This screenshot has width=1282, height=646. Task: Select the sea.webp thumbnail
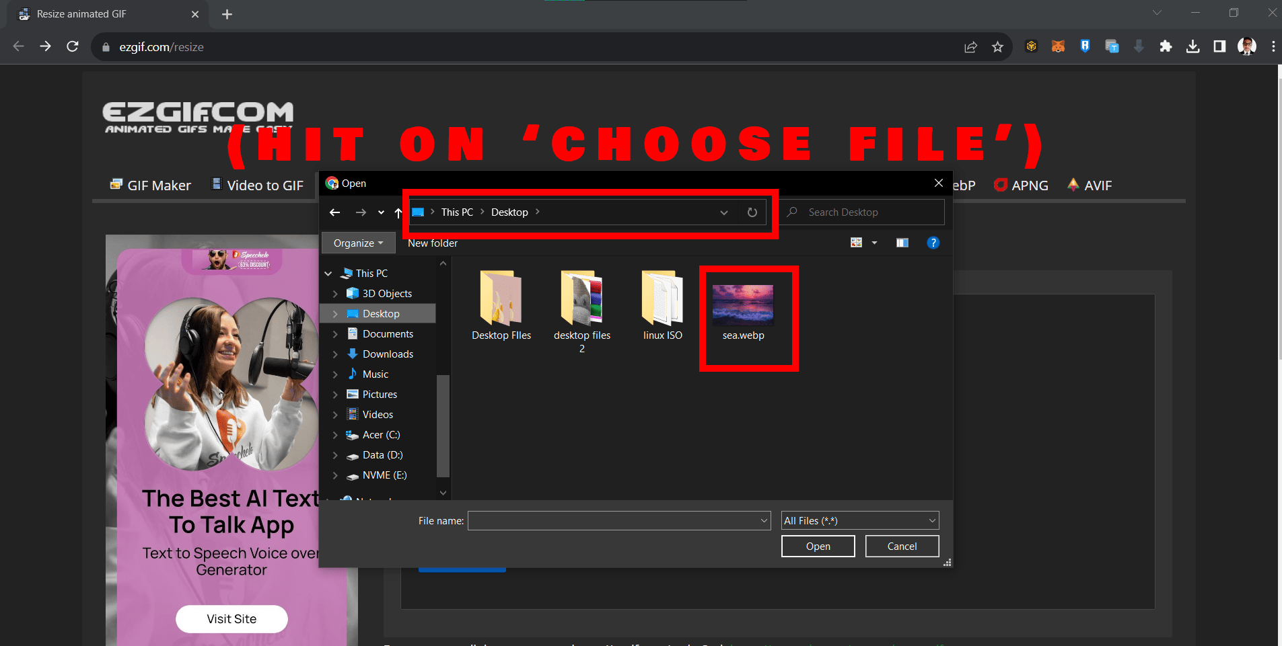[743, 304]
